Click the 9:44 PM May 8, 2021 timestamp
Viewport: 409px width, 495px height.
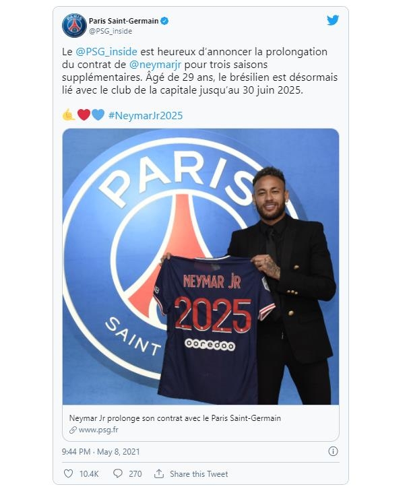pos(100,452)
